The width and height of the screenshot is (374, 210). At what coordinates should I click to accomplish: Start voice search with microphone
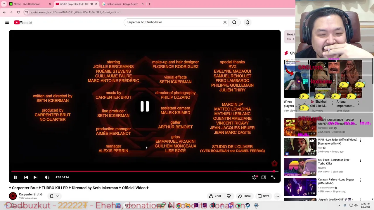click(x=247, y=22)
